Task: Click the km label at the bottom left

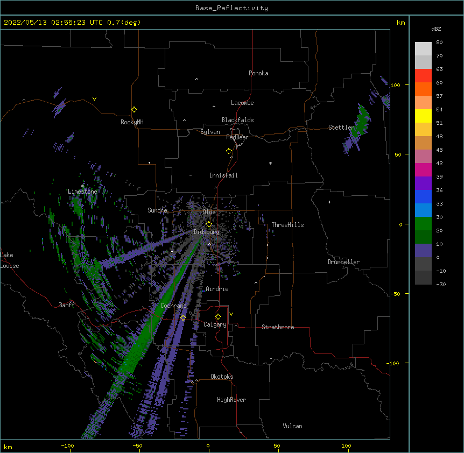Action: point(8,447)
